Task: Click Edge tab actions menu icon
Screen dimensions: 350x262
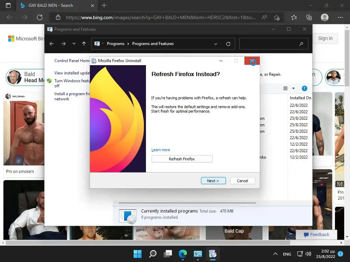Action: pos(8,5)
